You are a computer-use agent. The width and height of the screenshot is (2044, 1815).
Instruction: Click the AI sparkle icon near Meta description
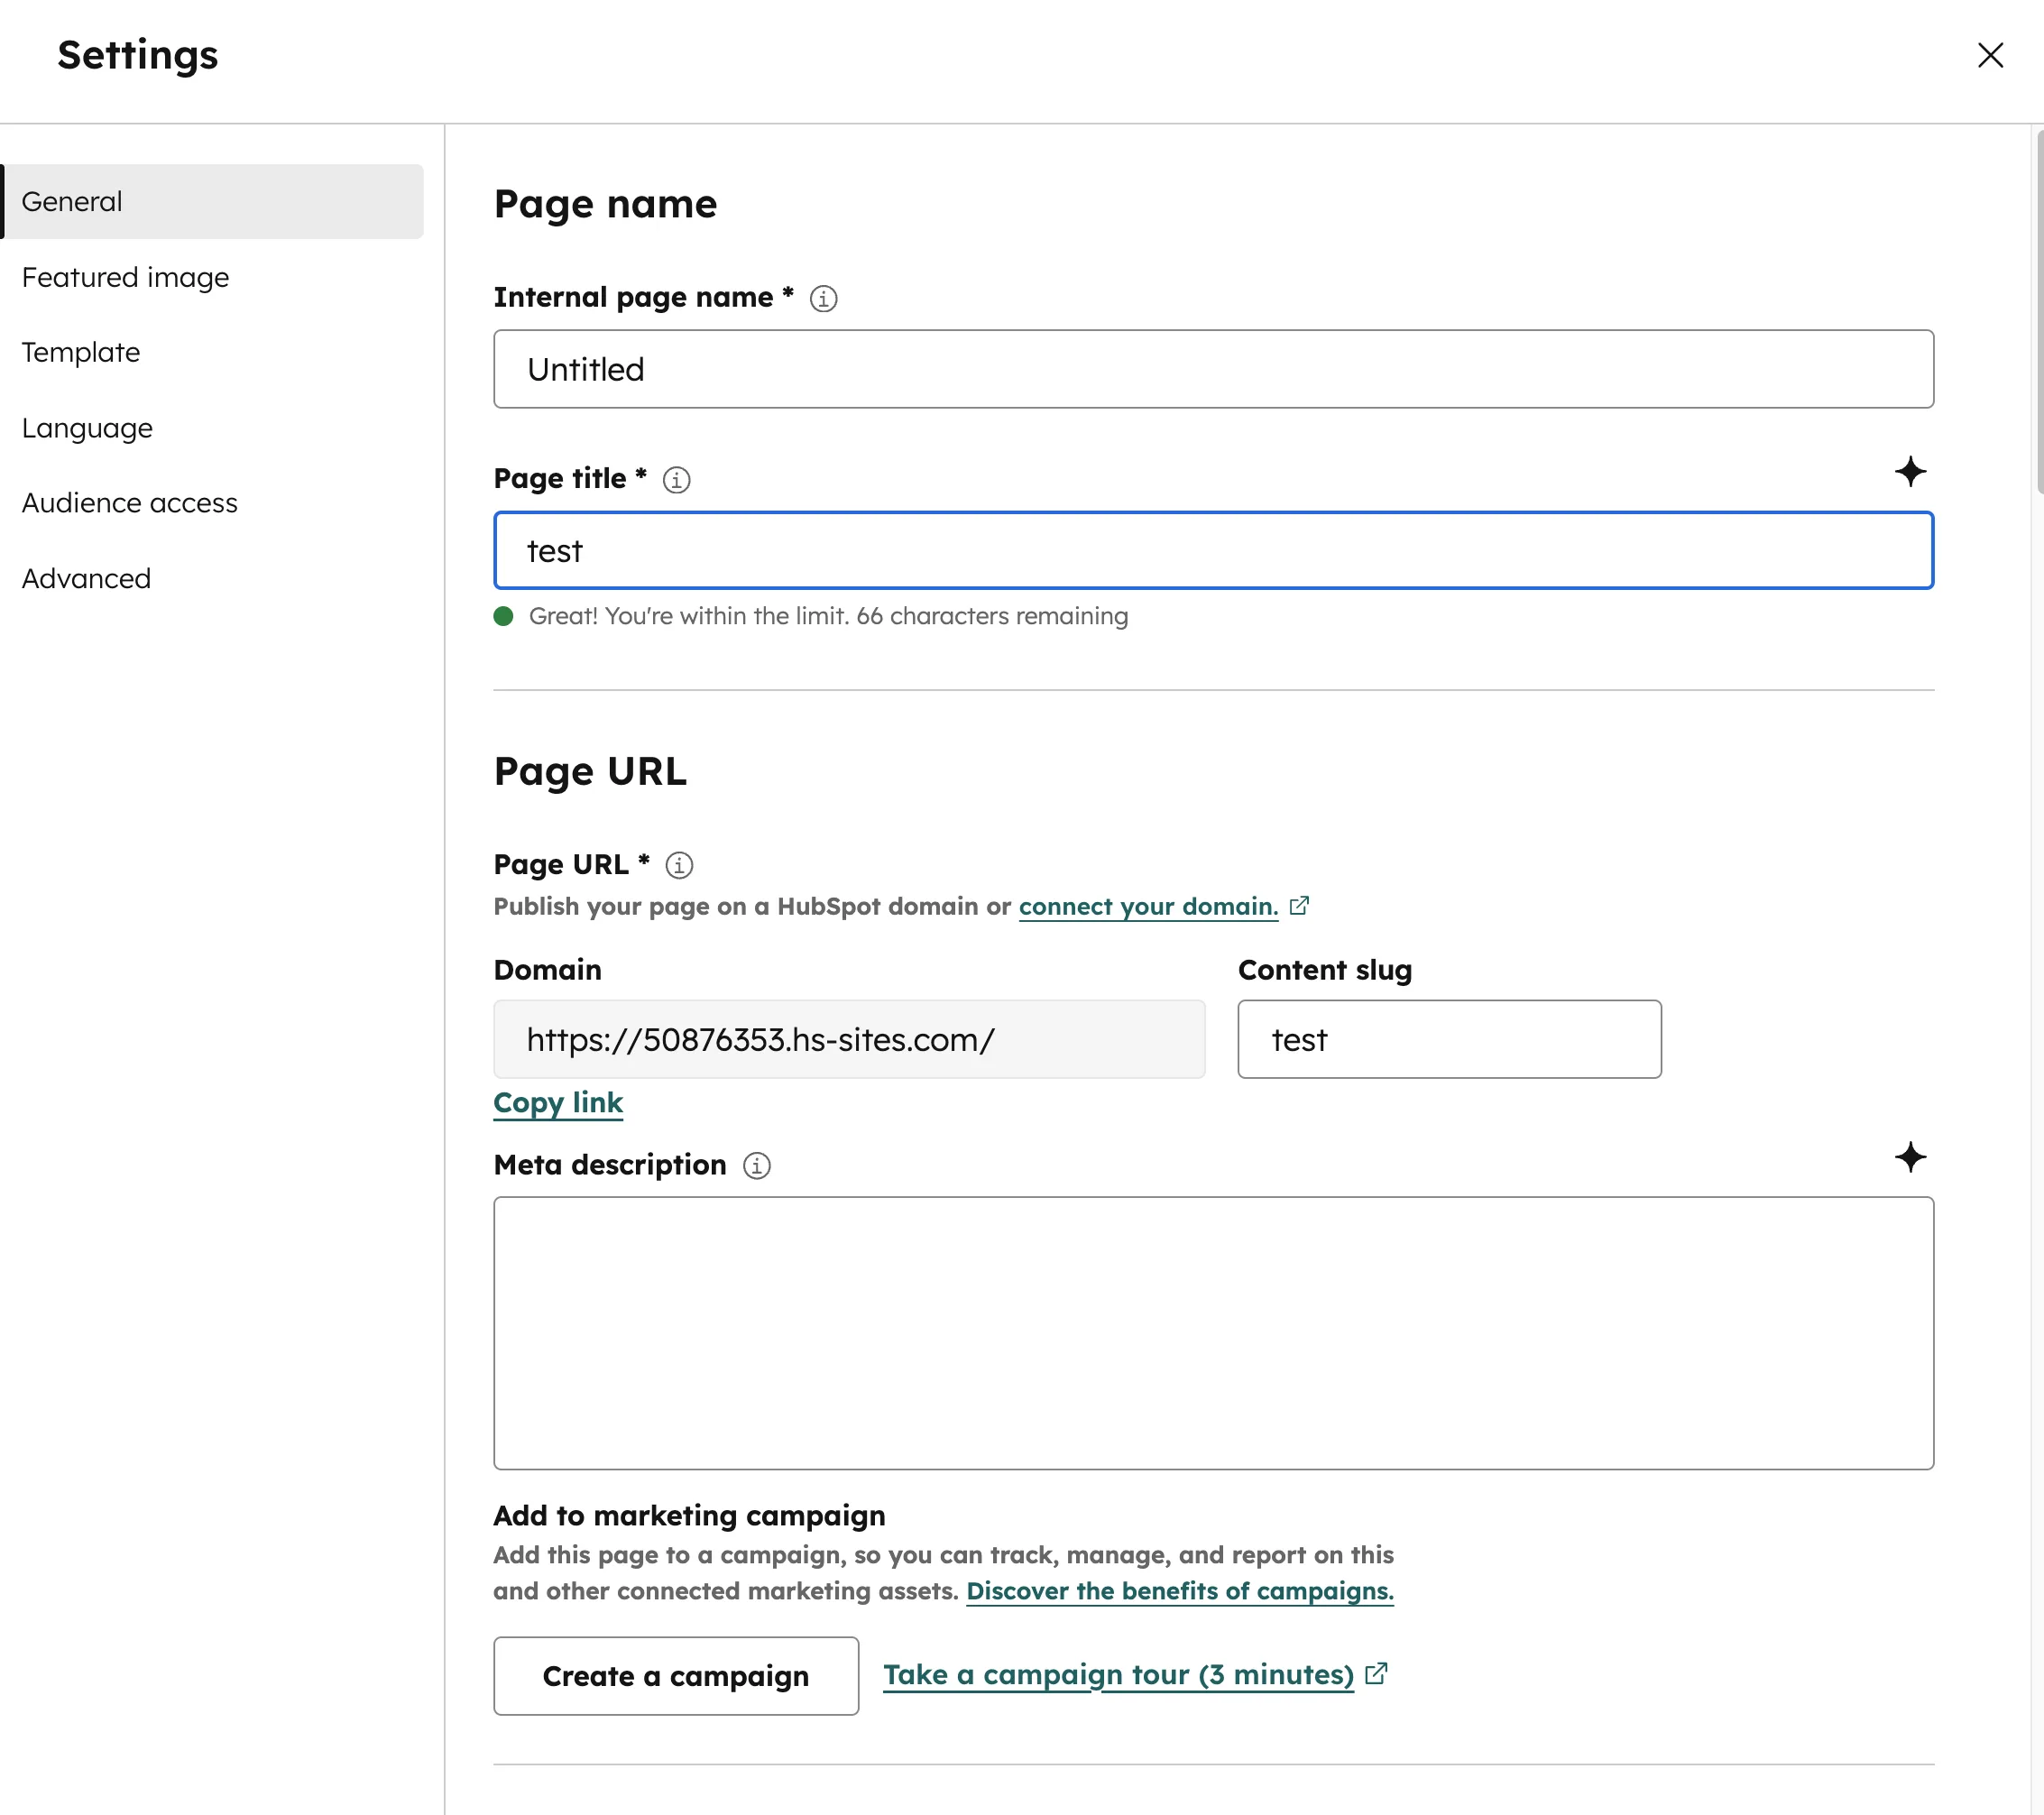(x=1911, y=1158)
